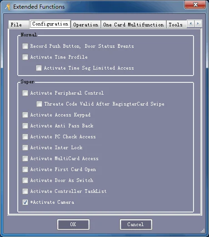Go to One Card Multifunction tab
The height and width of the screenshot is (237, 209).
tap(134, 25)
